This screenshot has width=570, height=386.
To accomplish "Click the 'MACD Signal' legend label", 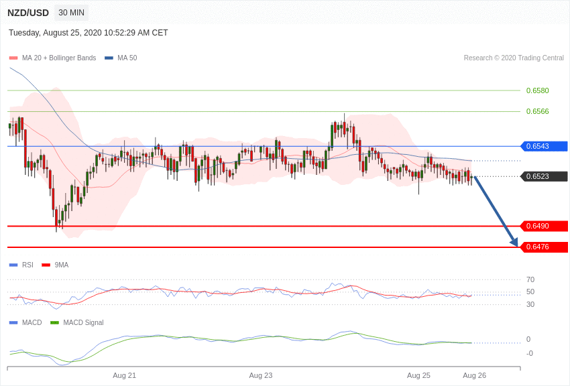I will [83, 323].
